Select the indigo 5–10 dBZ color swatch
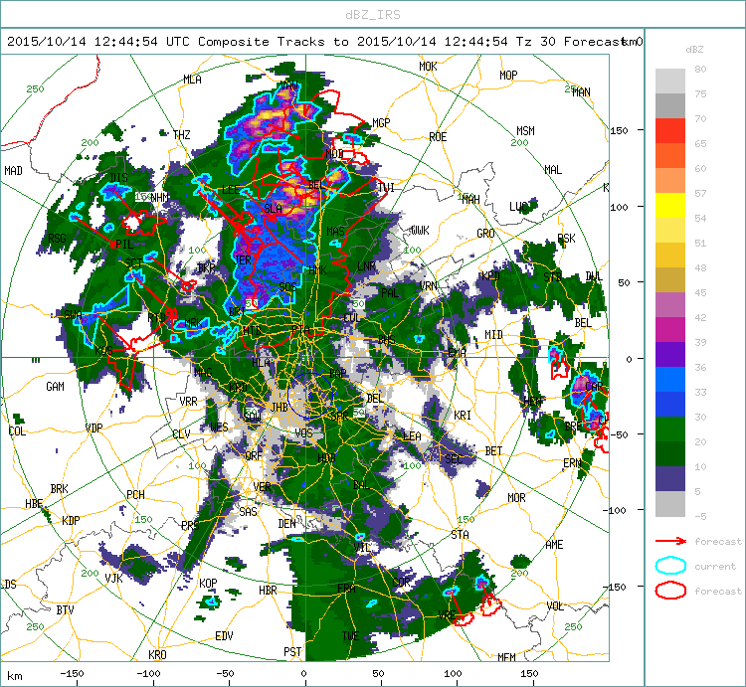This screenshot has height=687, width=746. point(670,479)
